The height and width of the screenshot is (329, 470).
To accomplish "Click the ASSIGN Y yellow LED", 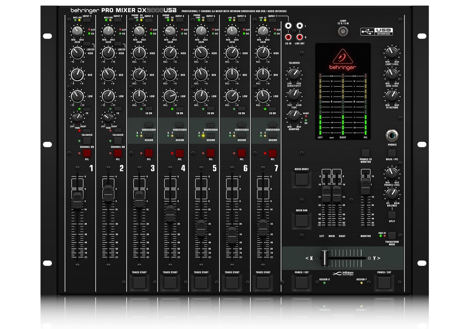I will tap(362, 283).
